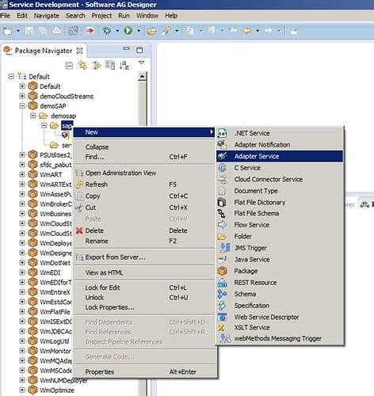Select the WmLogUtil package
The height and width of the screenshot is (396, 374).
tap(55, 341)
